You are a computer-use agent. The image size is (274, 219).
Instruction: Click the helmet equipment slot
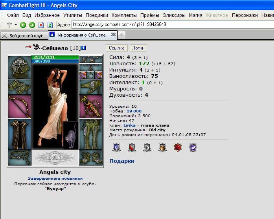point(20,67)
